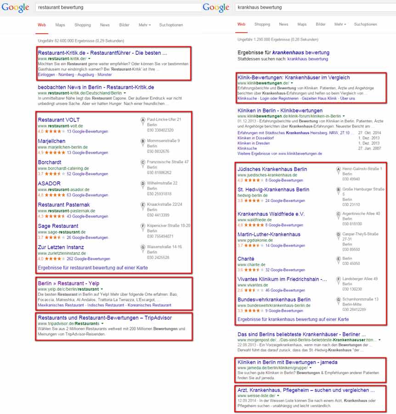The height and width of the screenshot is (414, 396).
Task: Click map pin A beside Jüdisches Krankenhaus Berlin
Action: coord(338,170)
